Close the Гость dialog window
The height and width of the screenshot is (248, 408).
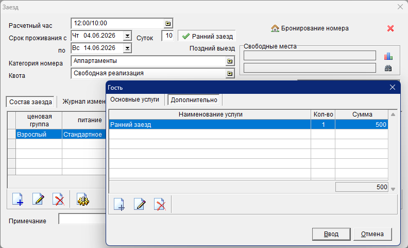(393, 87)
